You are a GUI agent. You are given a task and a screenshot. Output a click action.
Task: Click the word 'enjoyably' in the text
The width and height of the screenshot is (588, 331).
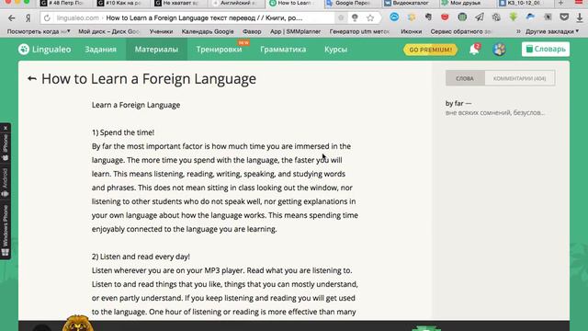coord(108,229)
